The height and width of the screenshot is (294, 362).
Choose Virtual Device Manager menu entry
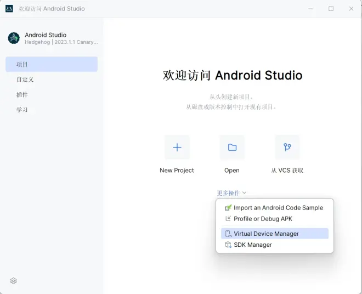274,234
